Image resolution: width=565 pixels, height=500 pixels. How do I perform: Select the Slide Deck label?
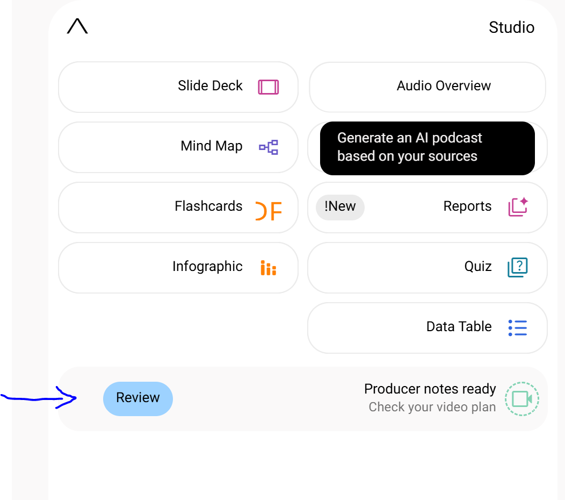(211, 86)
